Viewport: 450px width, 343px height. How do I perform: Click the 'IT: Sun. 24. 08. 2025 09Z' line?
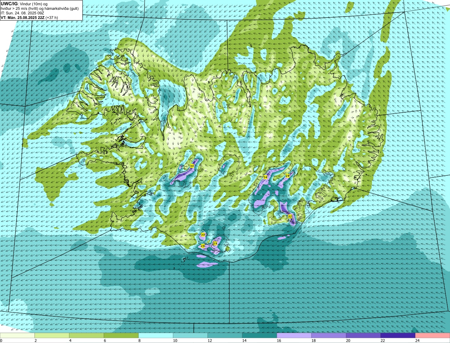(x=22, y=13)
